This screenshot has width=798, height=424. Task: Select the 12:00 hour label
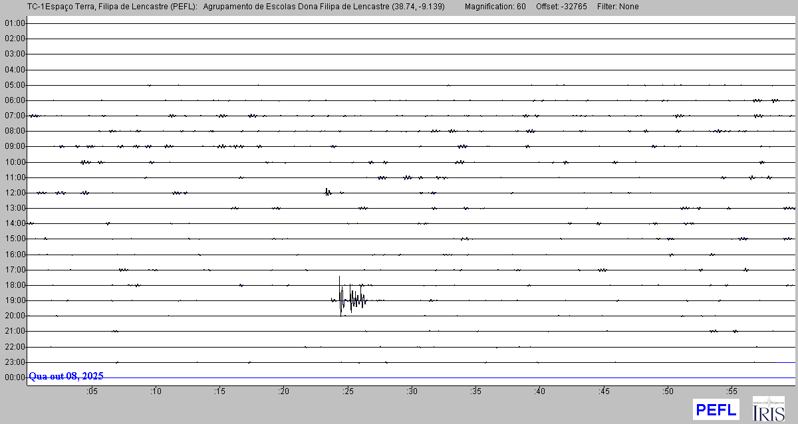point(14,193)
